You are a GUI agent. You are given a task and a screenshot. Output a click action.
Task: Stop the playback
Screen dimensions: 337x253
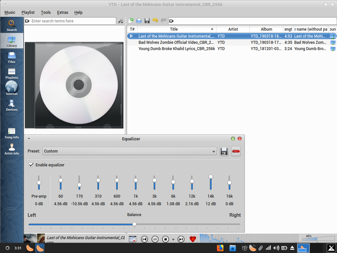tap(166, 239)
